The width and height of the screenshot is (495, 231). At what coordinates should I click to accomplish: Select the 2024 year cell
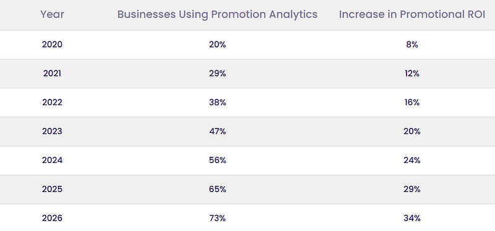point(52,161)
